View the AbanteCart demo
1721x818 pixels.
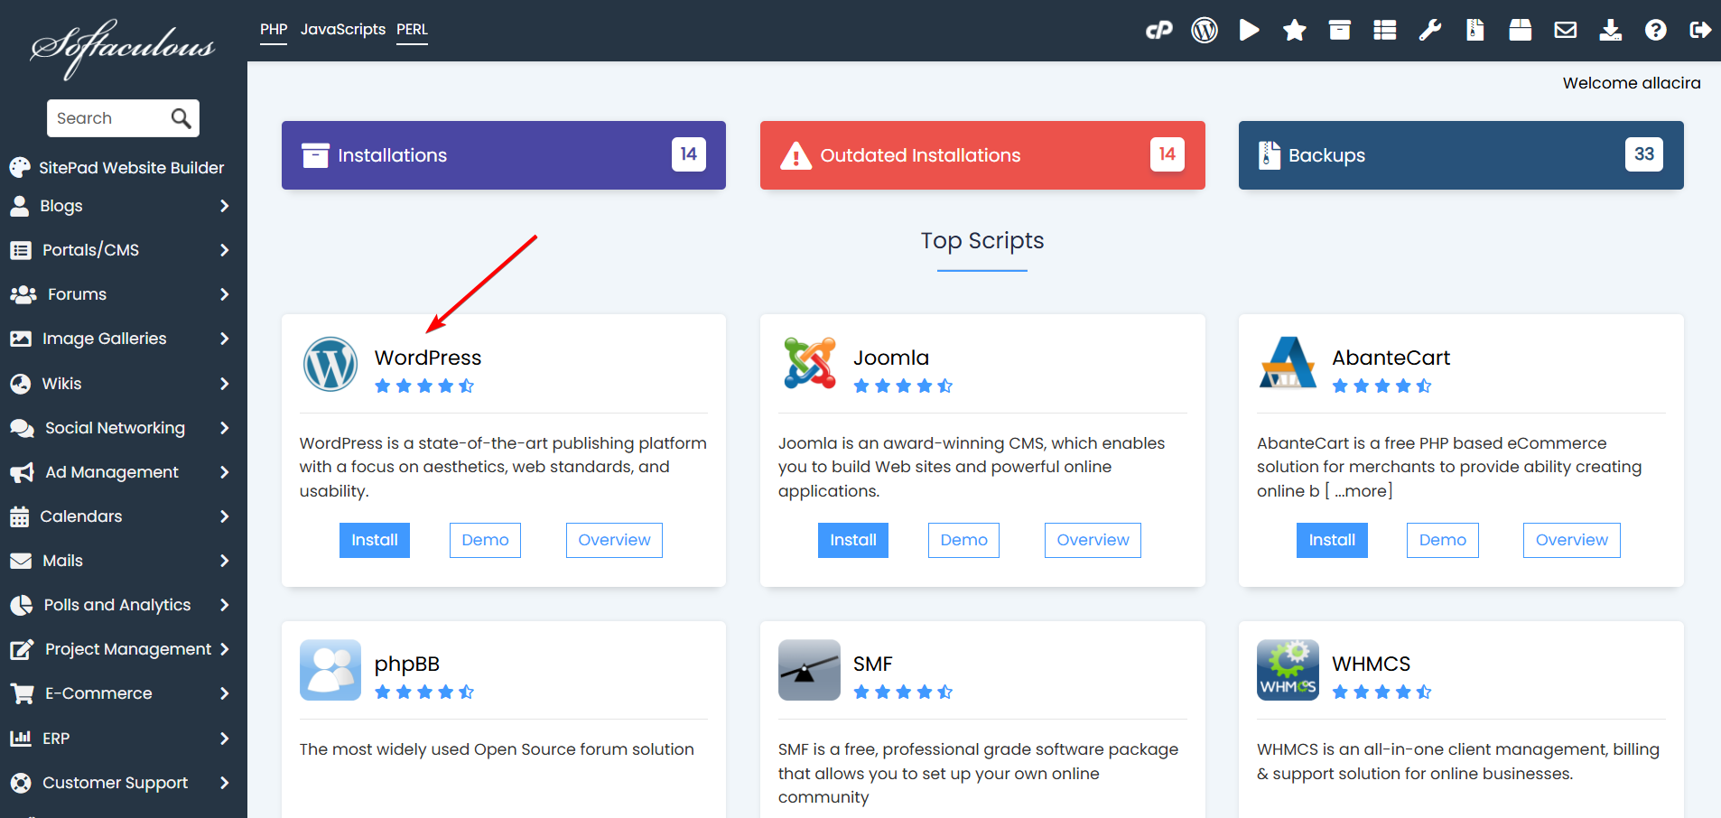click(1442, 540)
